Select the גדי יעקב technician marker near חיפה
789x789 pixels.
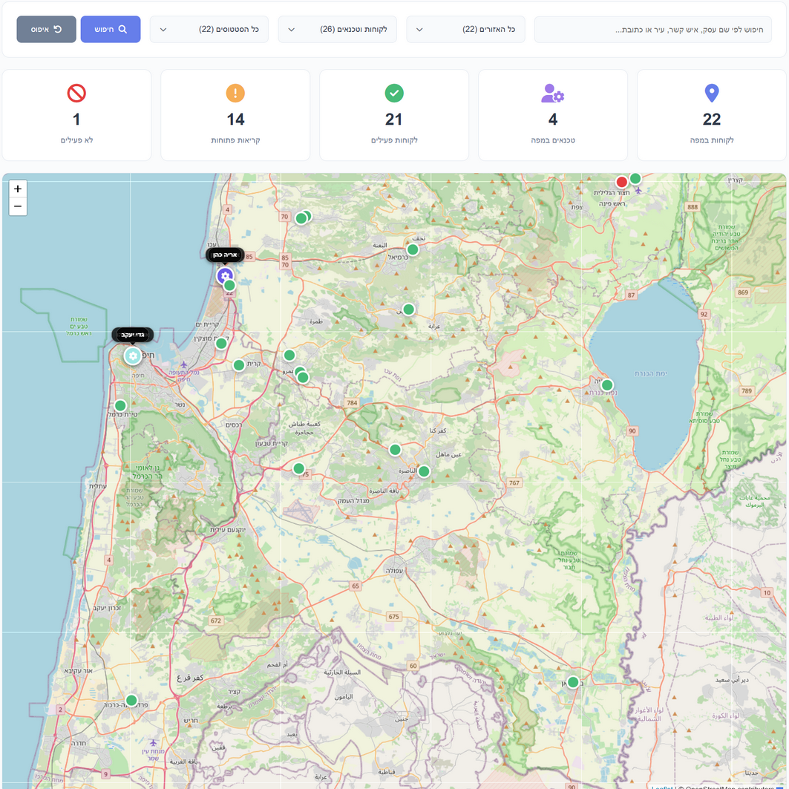click(132, 356)
